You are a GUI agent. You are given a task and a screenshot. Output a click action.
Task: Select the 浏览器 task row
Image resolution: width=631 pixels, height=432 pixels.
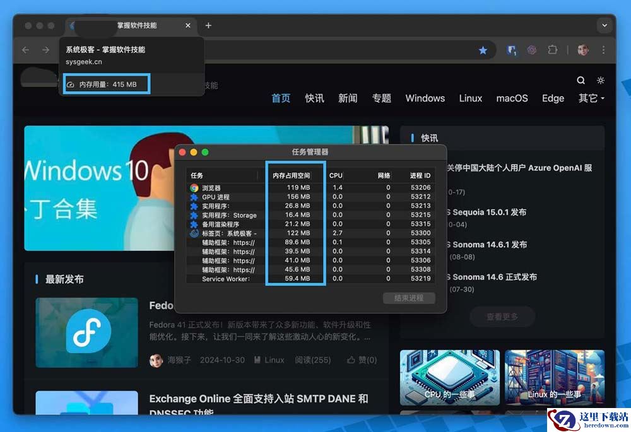click(310, 187)
